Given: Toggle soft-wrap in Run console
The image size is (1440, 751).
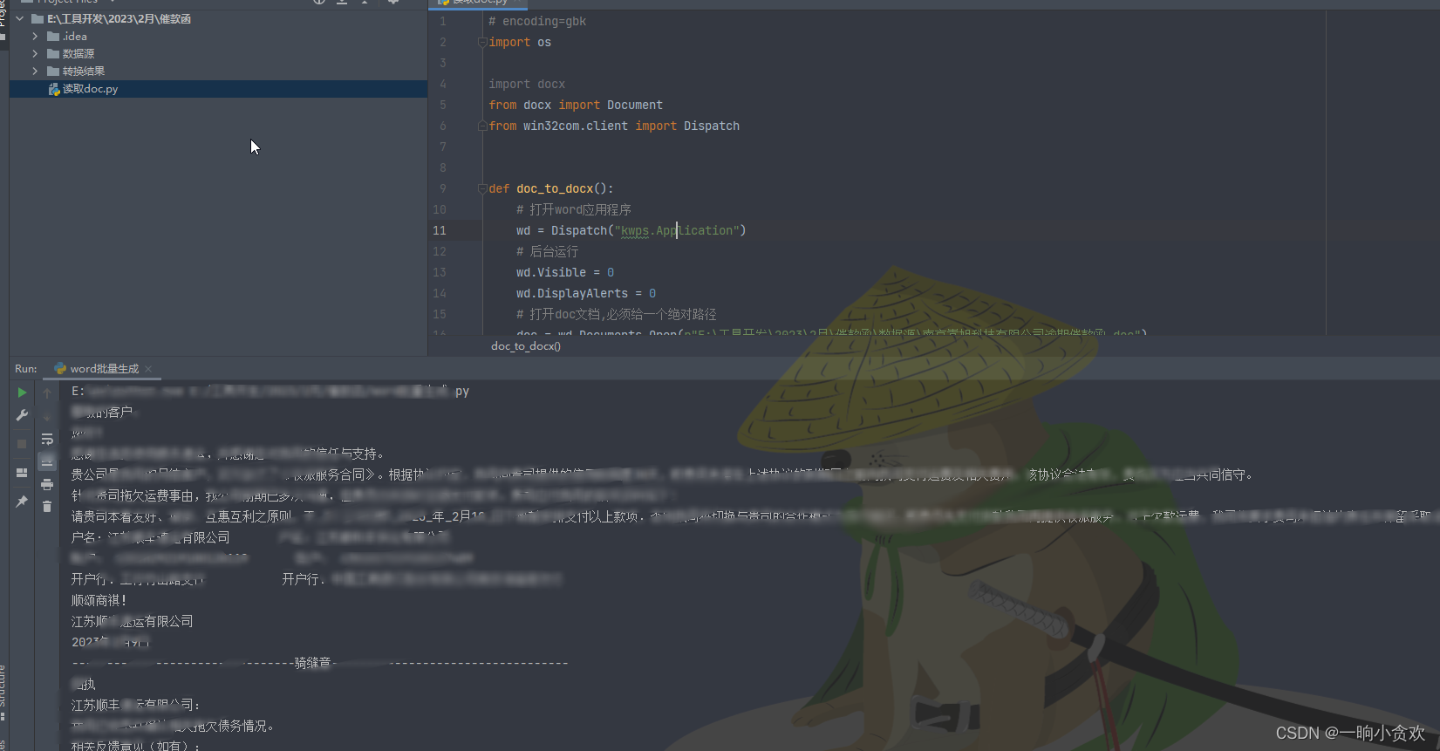Looking at the screenshot, I should [47, 439].
